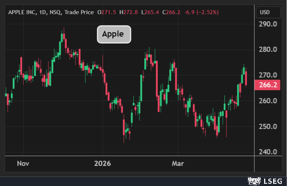
Task: Click the 240.0 price axis label
Action: coord(268,152)
